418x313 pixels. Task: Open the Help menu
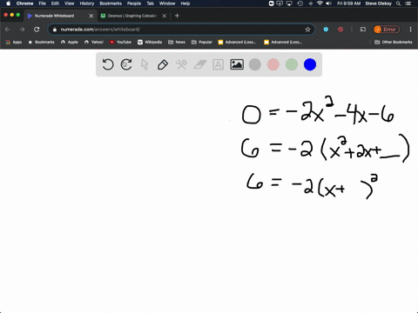[x=185, y=3]
